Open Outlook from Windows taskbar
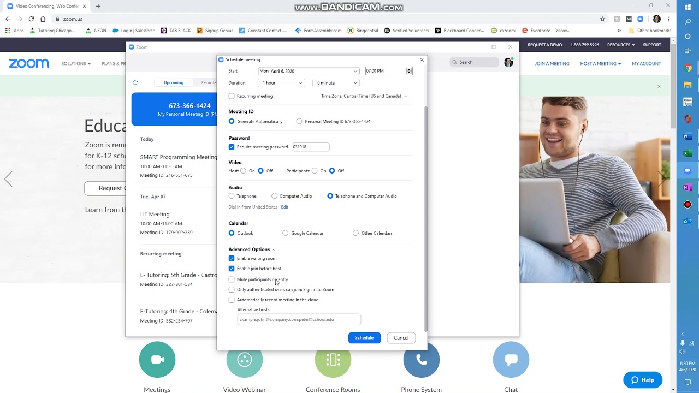The height and width of the screenshot is (393, 699). 688,221
